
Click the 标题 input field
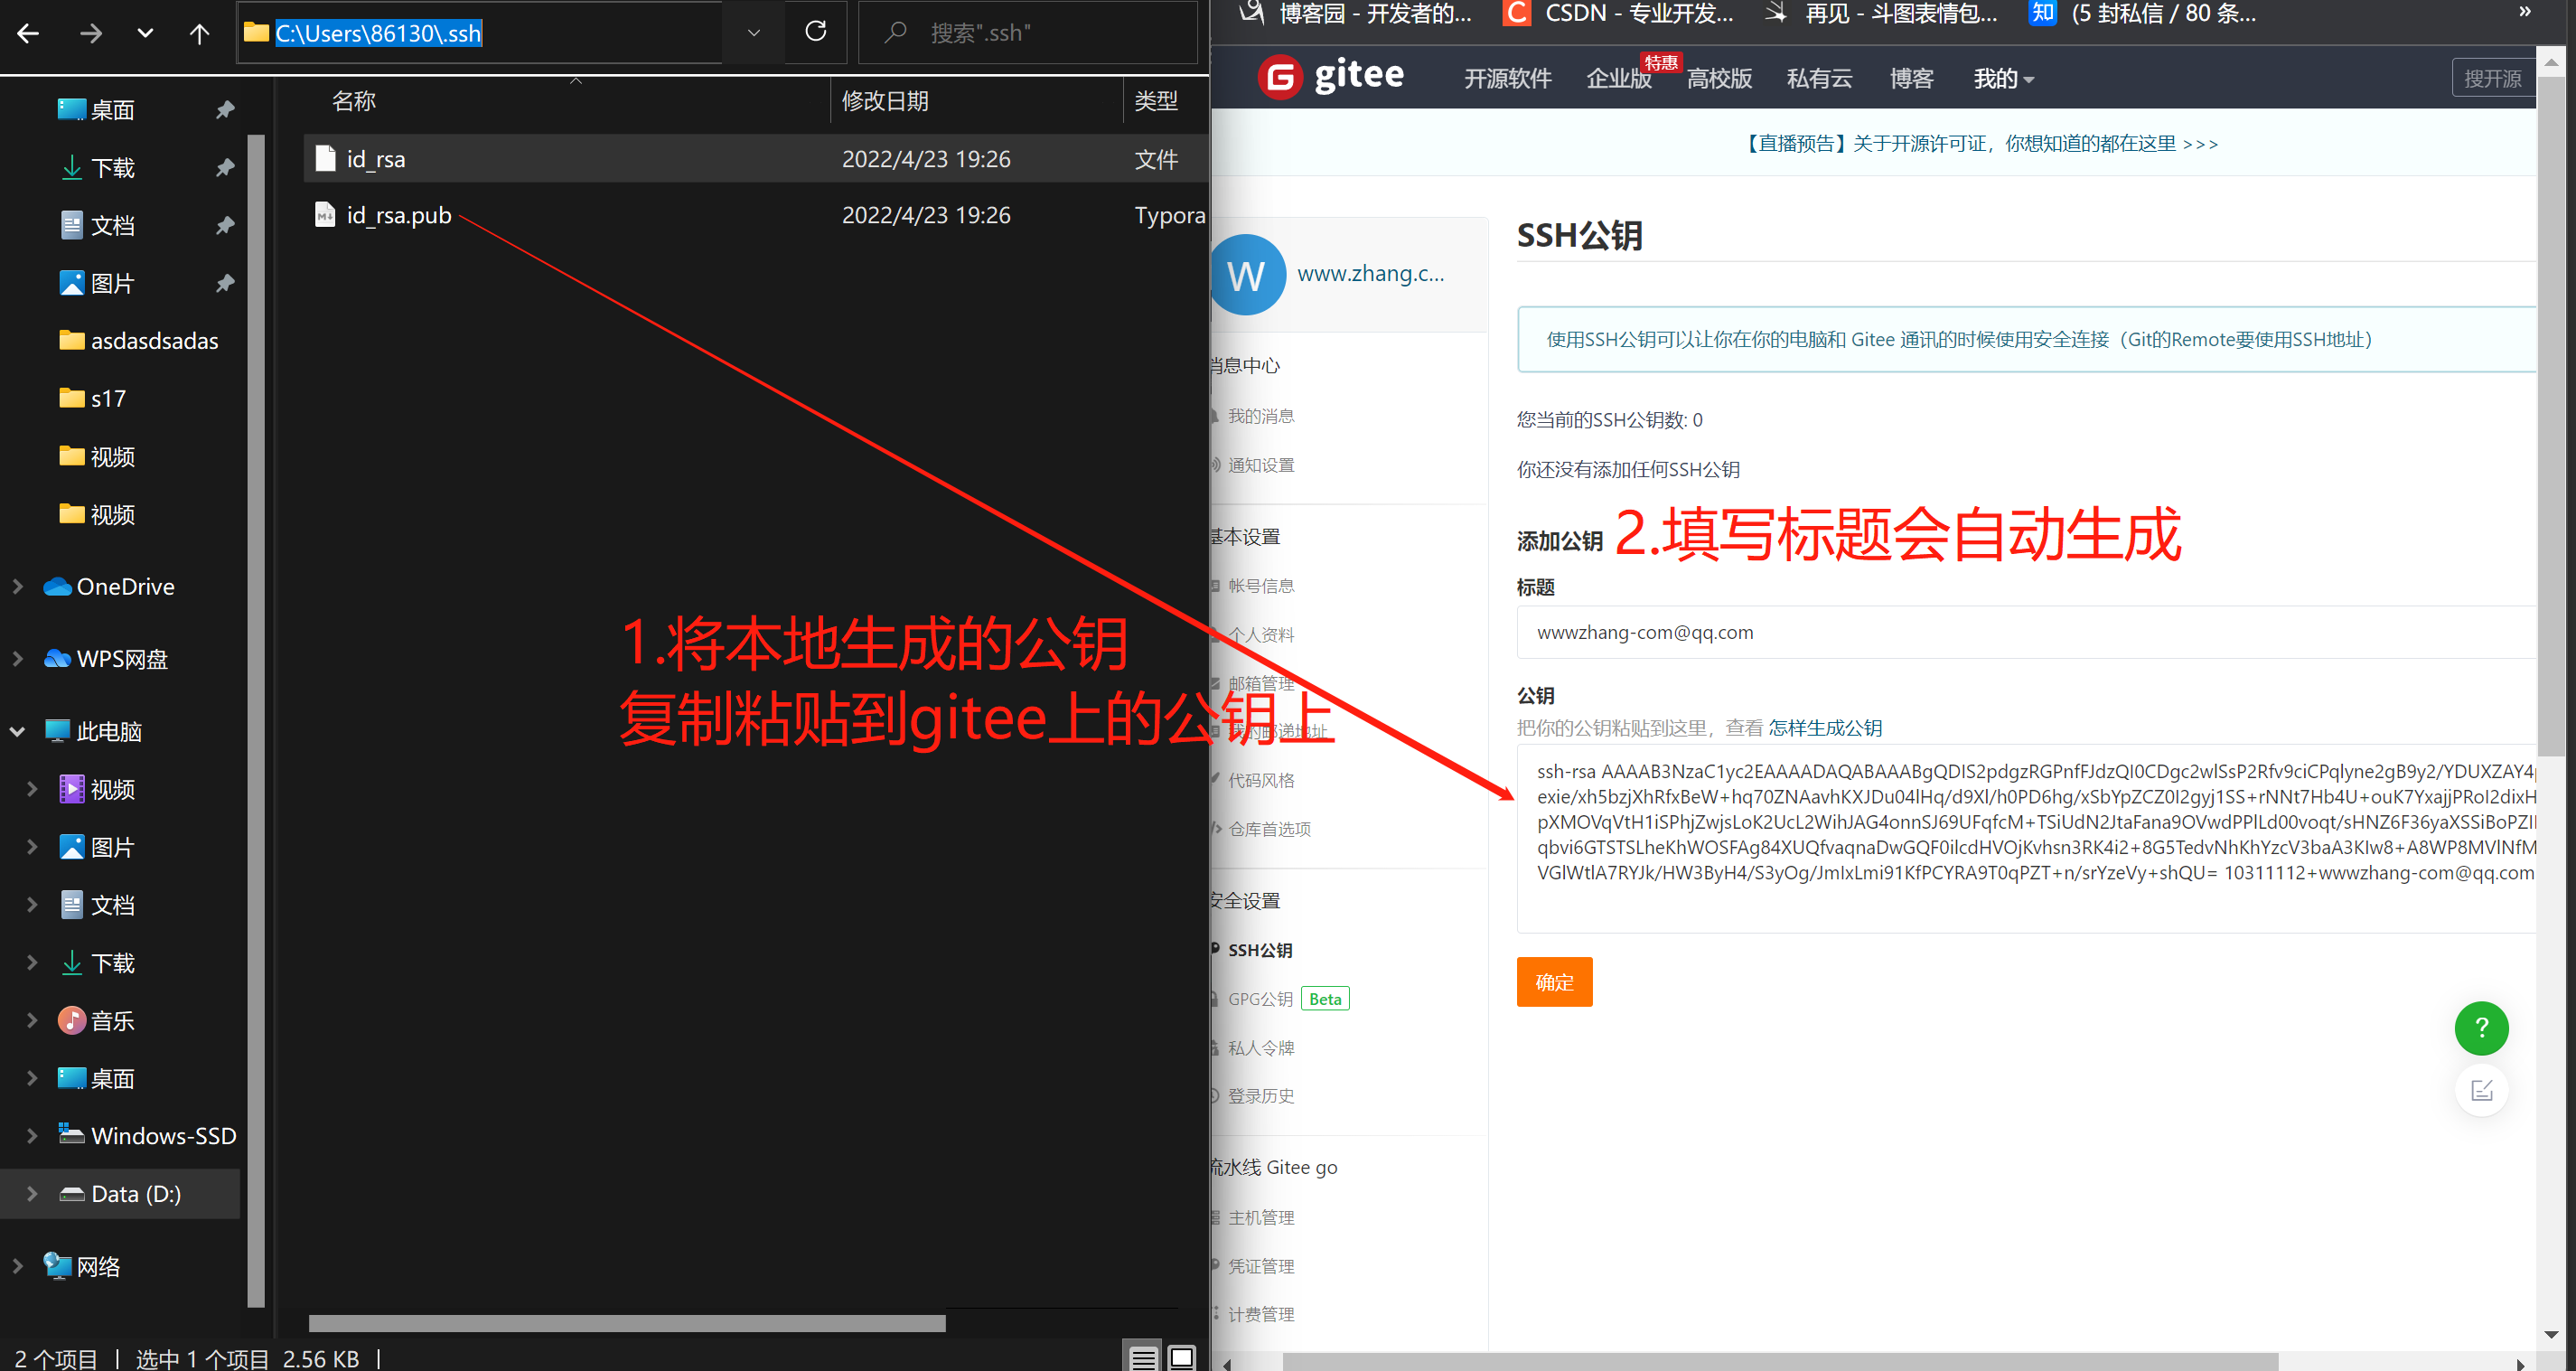2026,632
